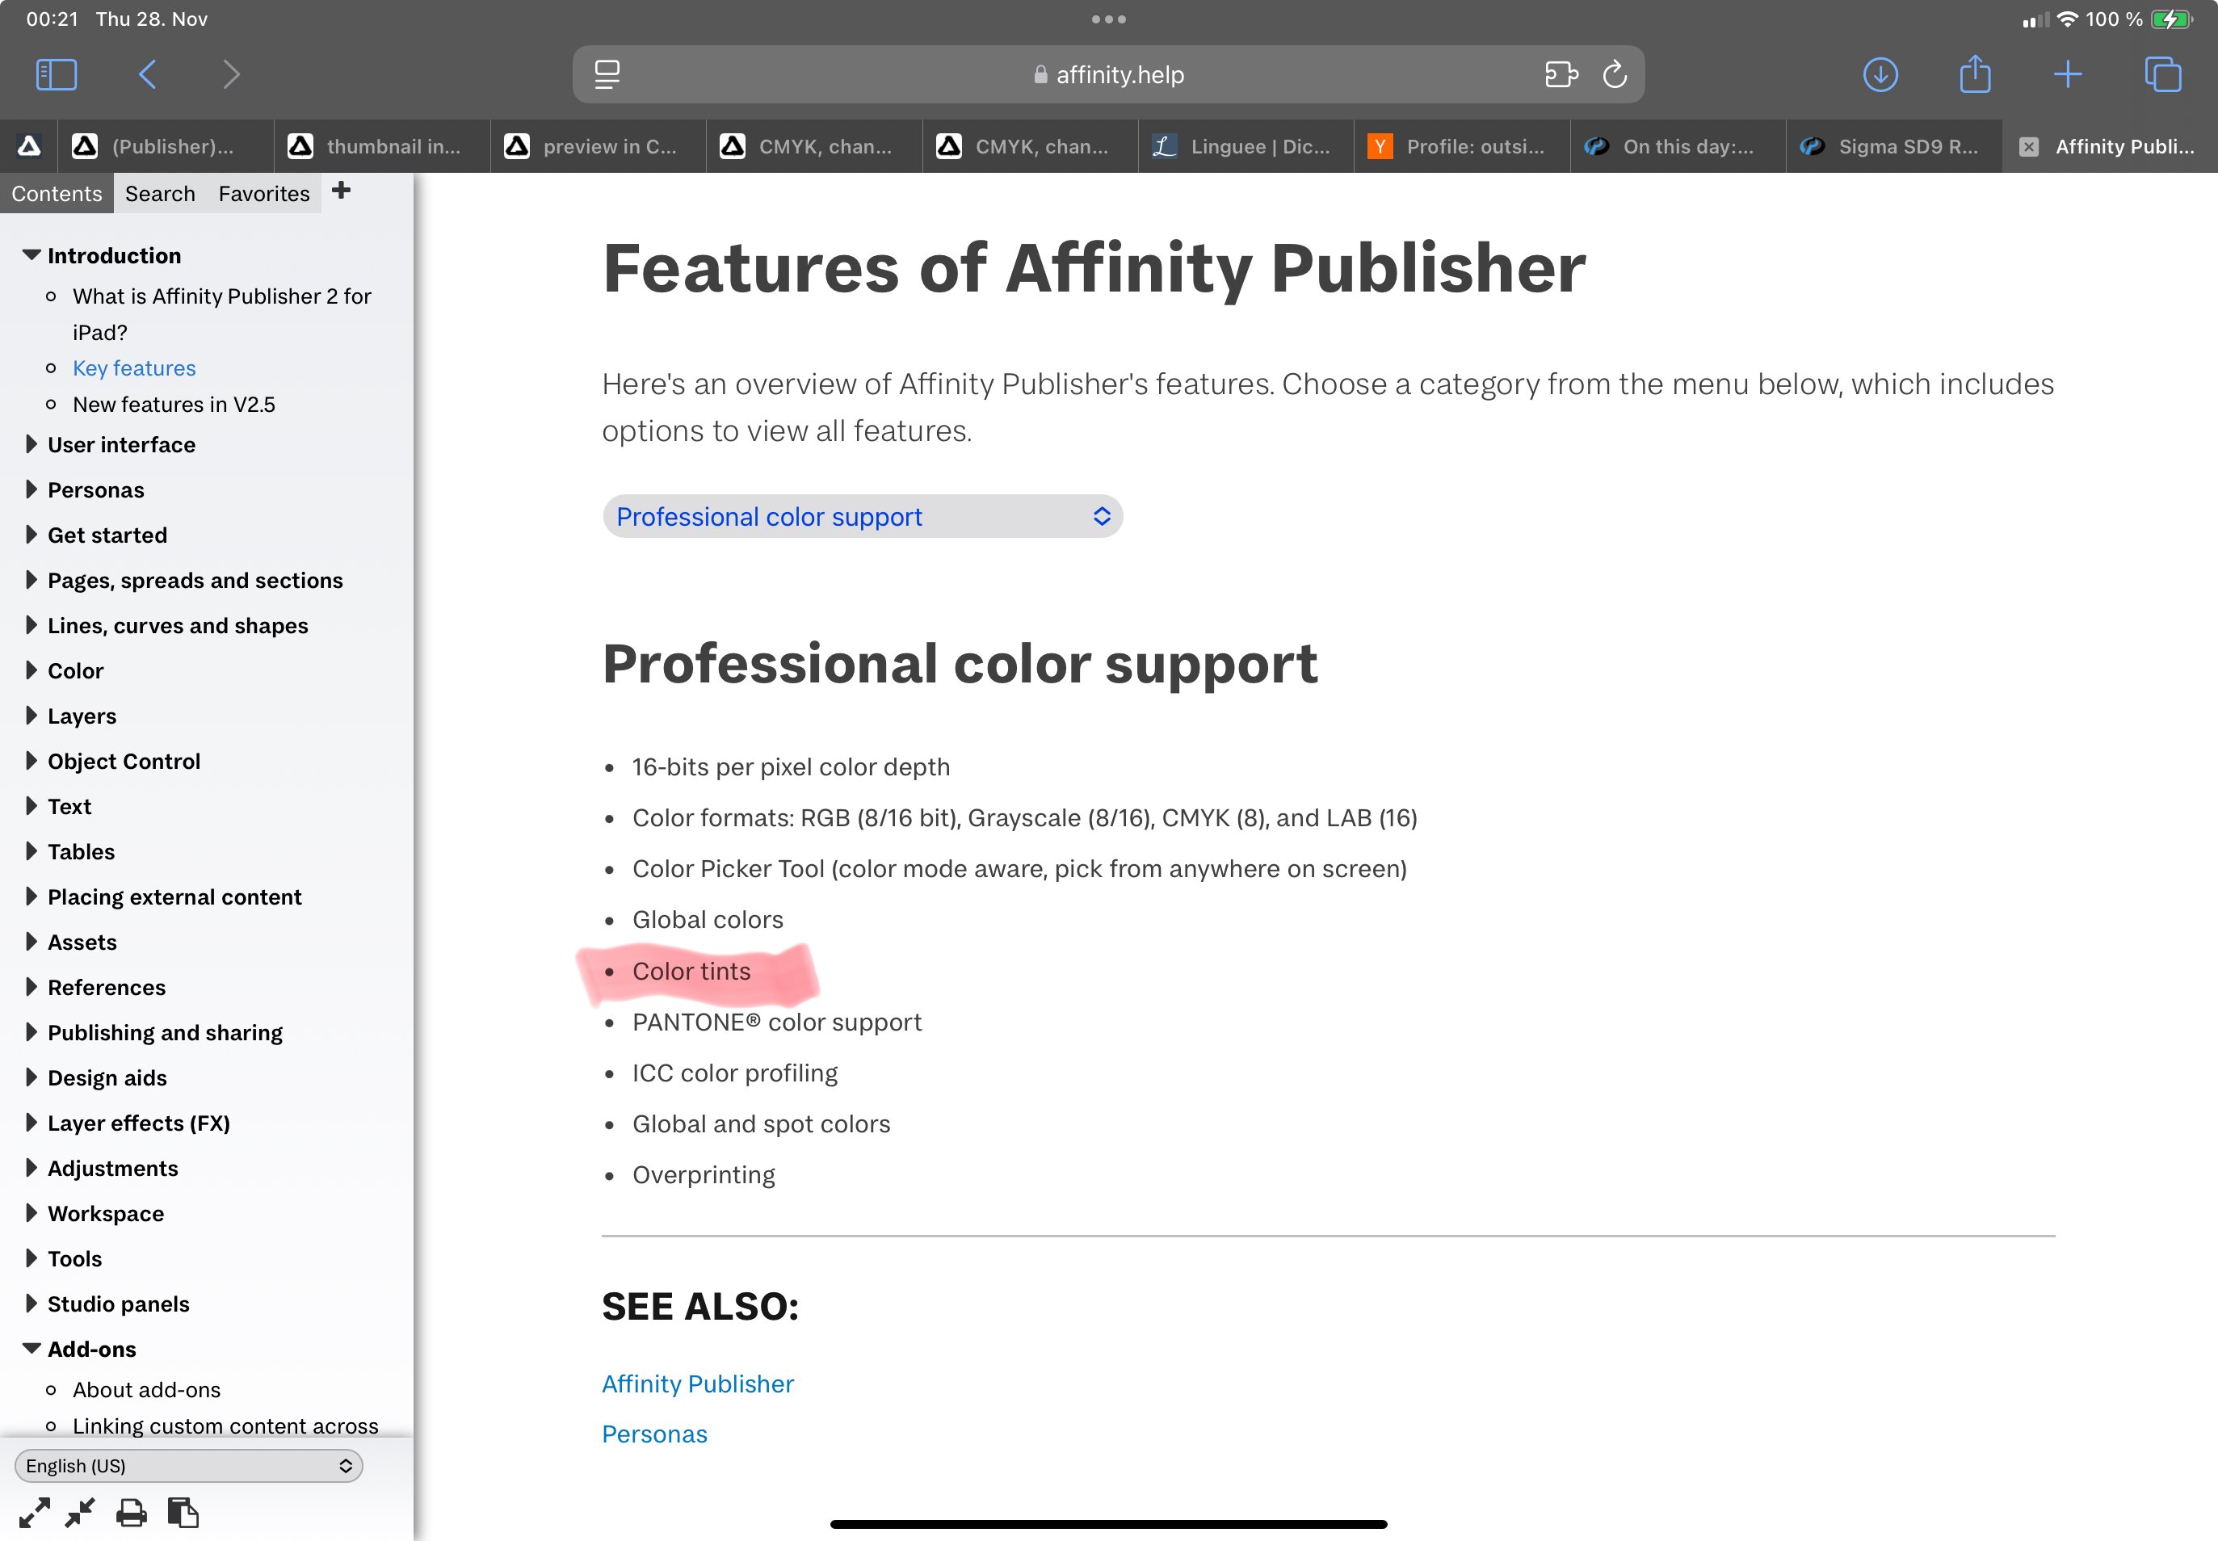
Task: Reload the affinity.help page
Action: (1615, 74)
